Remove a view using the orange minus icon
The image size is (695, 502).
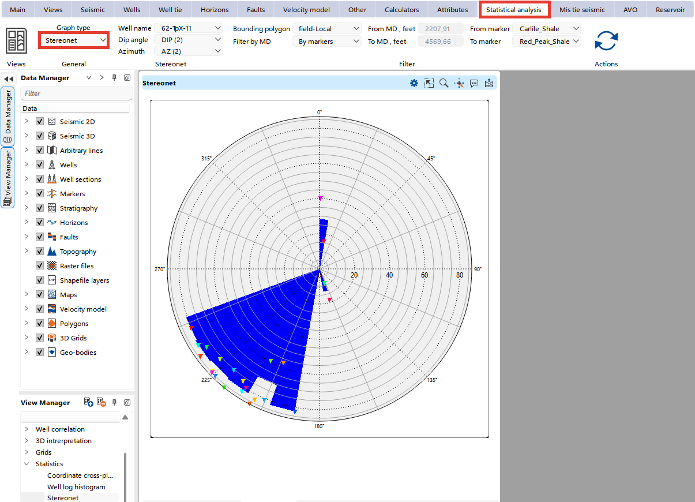(x=102, y=402)
